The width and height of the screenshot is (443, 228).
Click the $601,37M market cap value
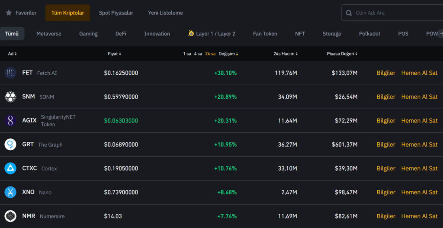[x=345, y=145]
